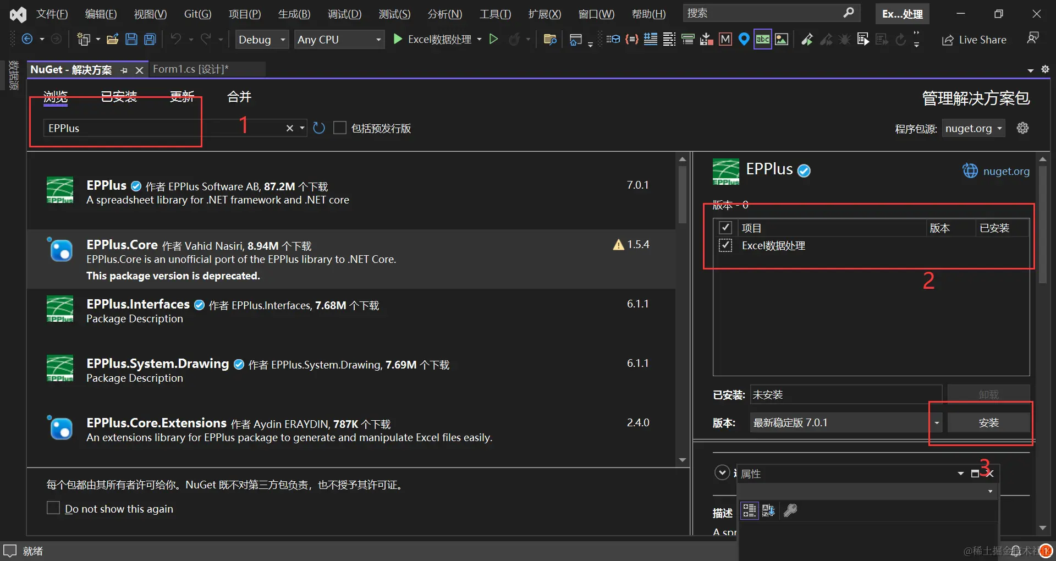Click the green 'abc' toolbar icon
Viewport: 1056px width, 561px height.
click(763, 39)
